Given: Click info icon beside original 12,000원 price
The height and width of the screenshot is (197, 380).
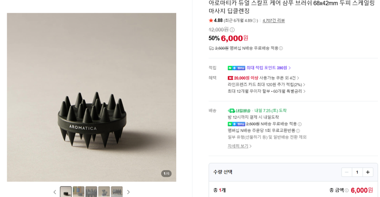Looking at the screenshot, I should coord(232,30).
